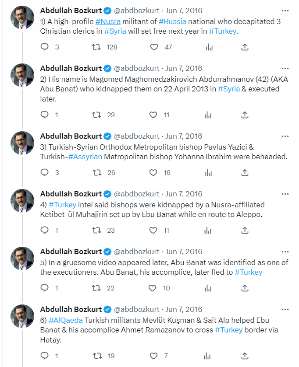This screenshot has height=367, width=299.
Task: Like the tweet with 47 likes
Action: coord(153,47)
